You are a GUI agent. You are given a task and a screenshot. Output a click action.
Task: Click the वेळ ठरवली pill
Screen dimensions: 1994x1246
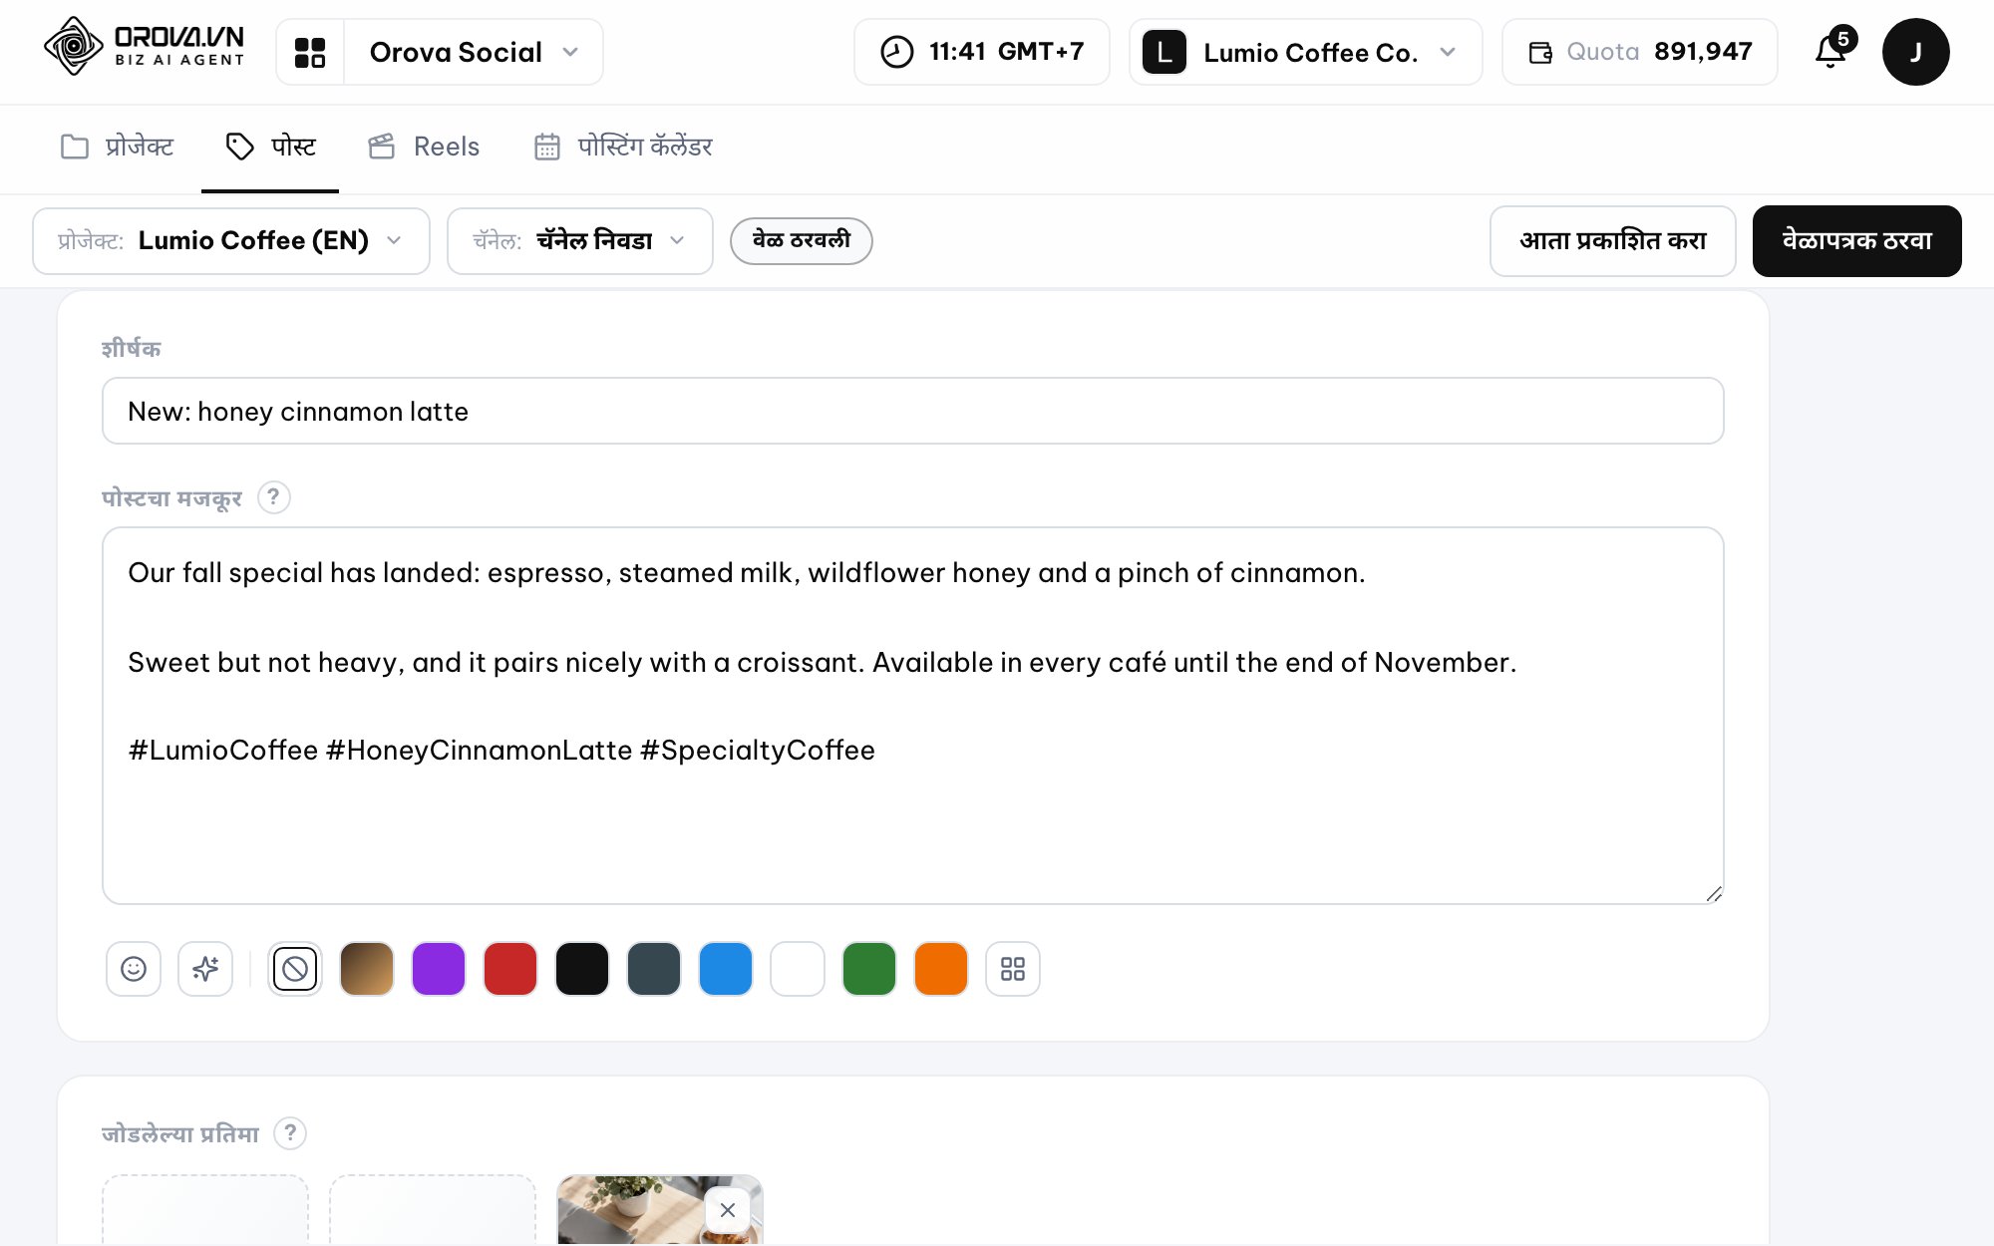pos(801,240)
